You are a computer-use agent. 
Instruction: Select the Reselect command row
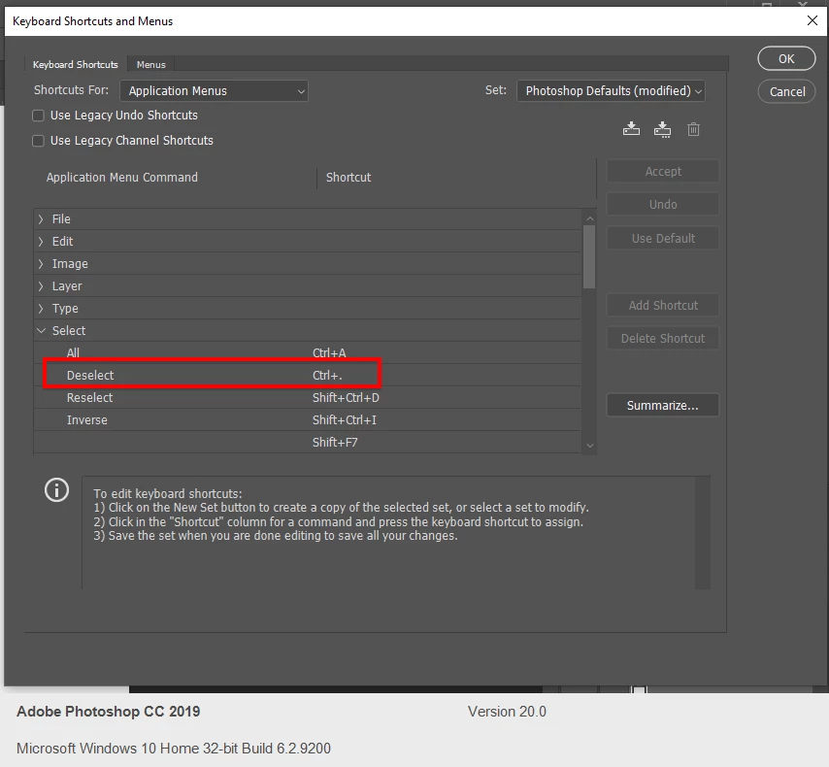[x=308, y=398]
